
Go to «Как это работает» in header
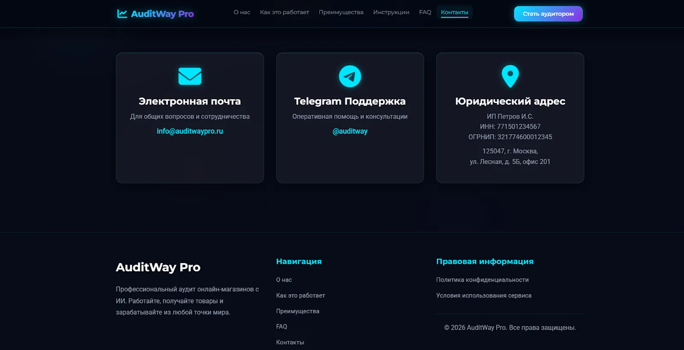284,12
